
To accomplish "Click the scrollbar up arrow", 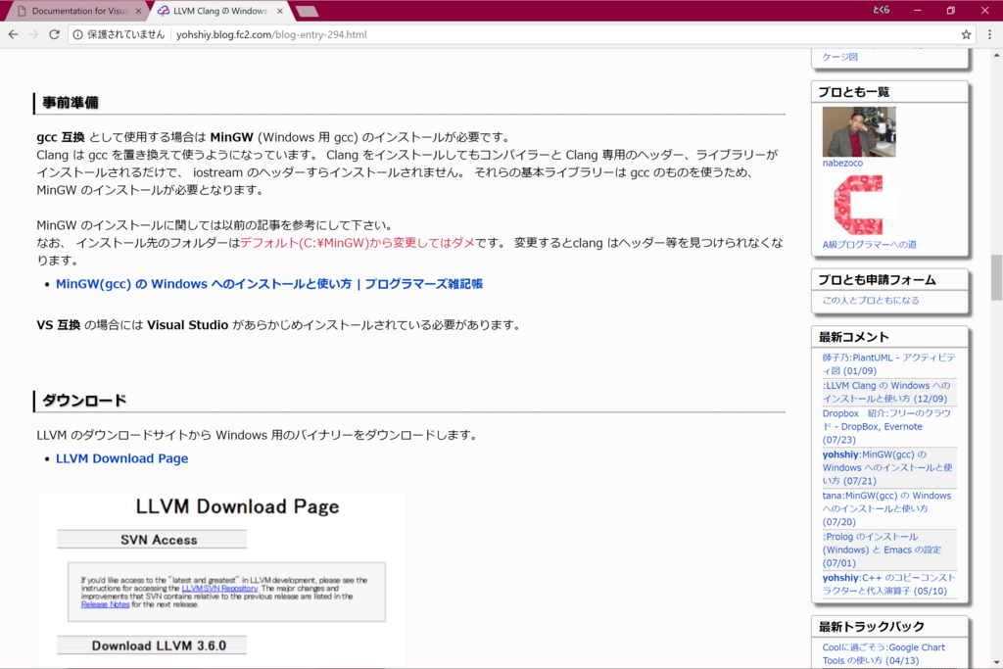I will 996,56.
